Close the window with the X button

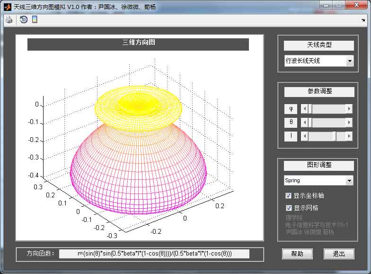[x=356, y=5]
